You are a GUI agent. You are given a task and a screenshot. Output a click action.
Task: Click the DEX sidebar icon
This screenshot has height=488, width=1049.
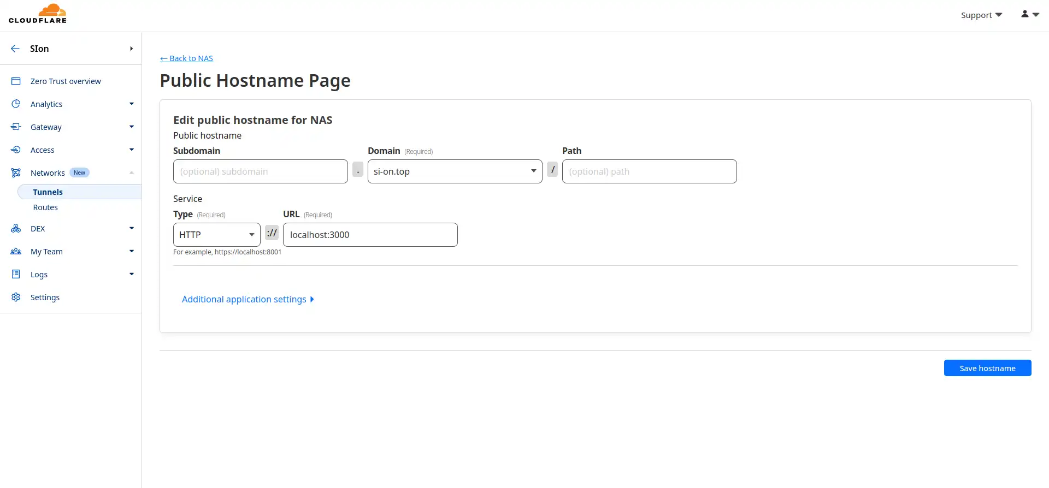tap(16, 229)
